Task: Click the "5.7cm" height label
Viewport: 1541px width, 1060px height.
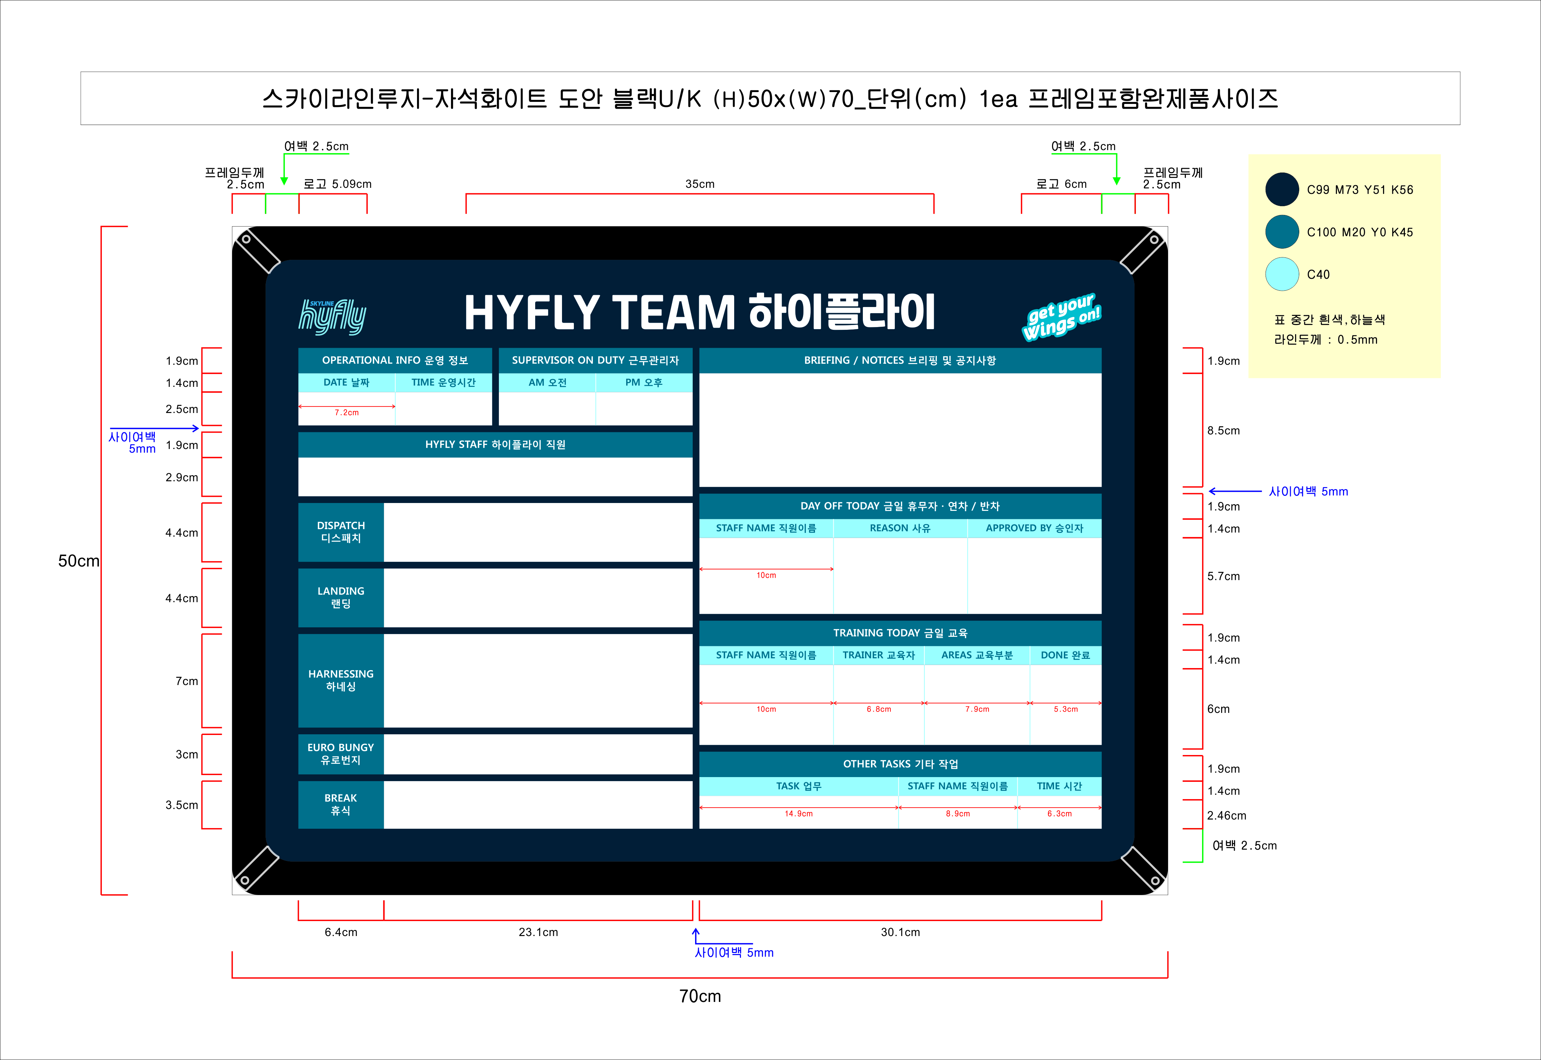Action: [x=1223, y=576]
